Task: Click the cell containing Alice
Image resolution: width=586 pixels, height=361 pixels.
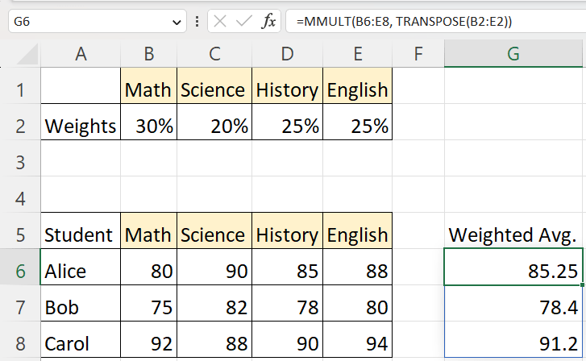Action: pos(81,271)
